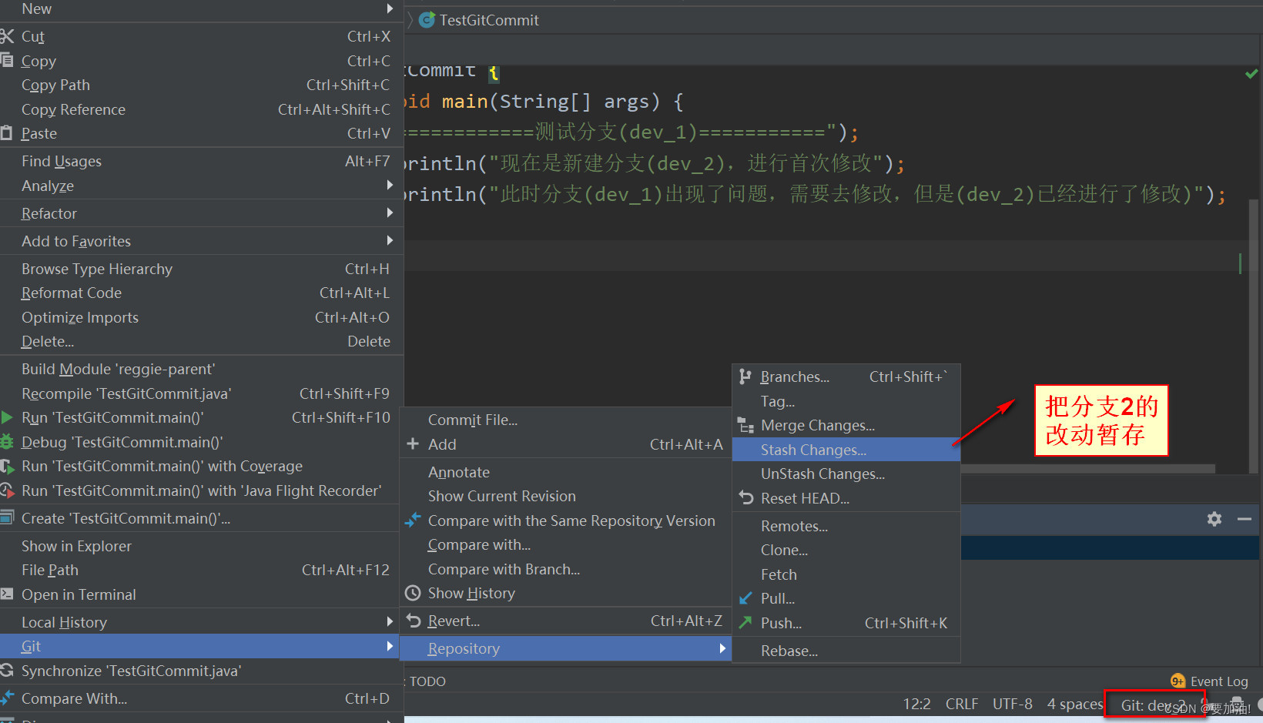Screen dimensions: 1263x723
Task: Open Event Log notification badge
Action: click(x=1178, y=681)
